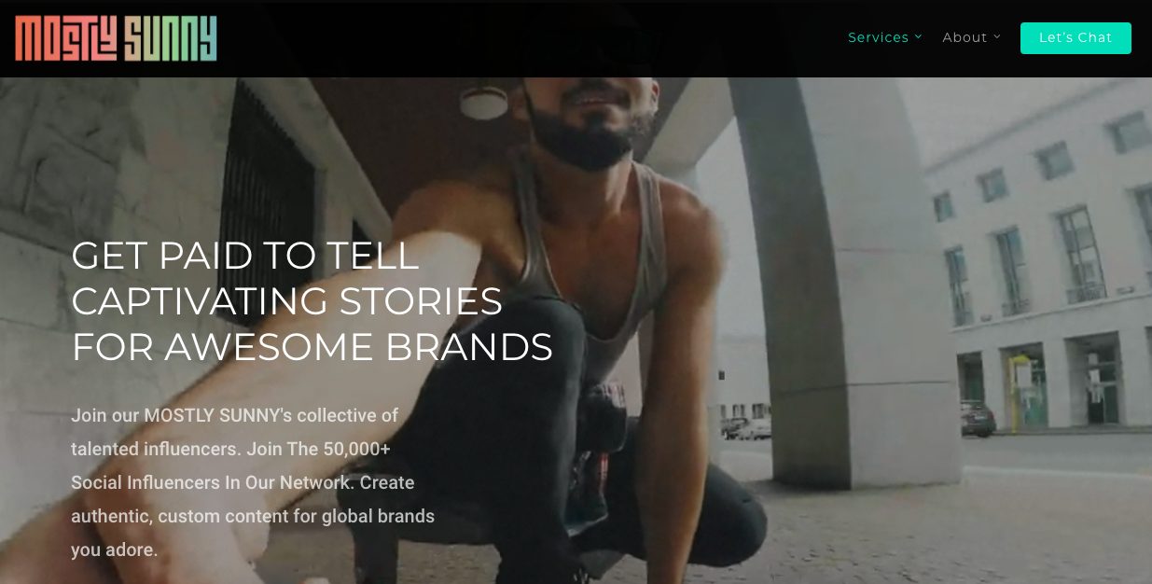
Task: Expand the chevron next to About
Action: click(996, 36)
